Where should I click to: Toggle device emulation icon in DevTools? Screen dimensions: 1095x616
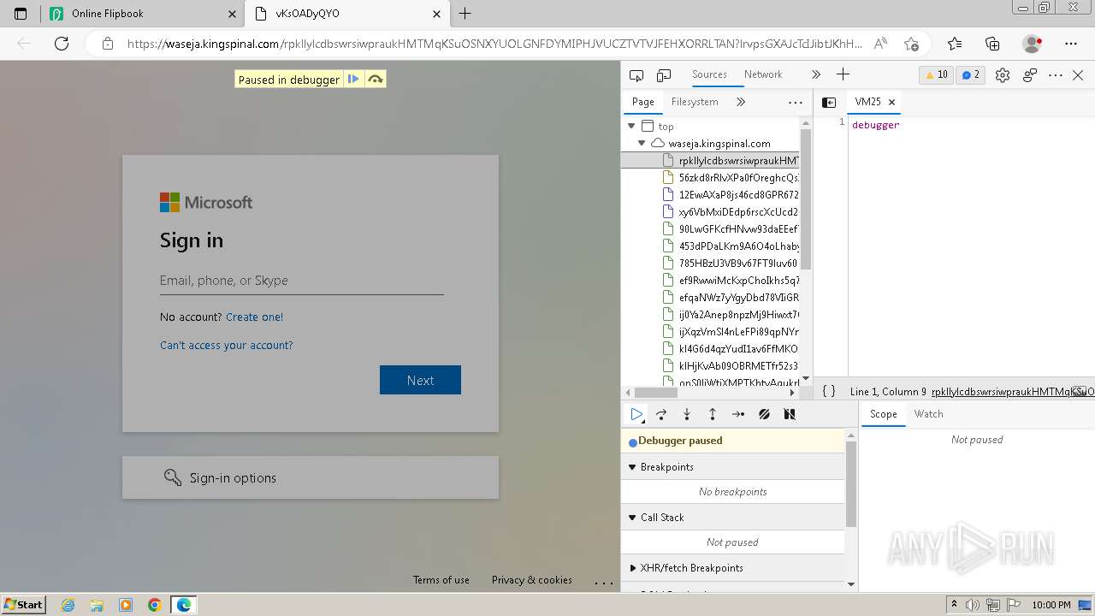tap(664, 75)
